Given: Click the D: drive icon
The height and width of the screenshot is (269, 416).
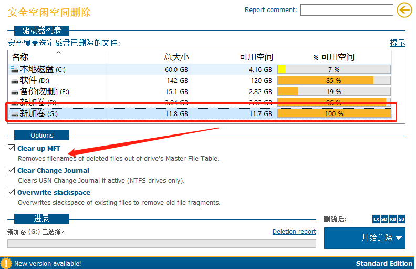Looking at the screenshot, I should [15, 81].
